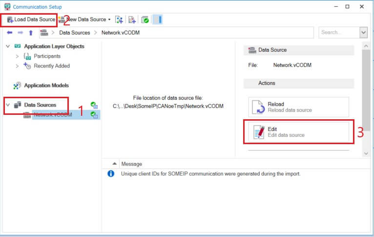Select Data Sources in the breadcrumb path
The image size is (374, 237).
point(74,33)
